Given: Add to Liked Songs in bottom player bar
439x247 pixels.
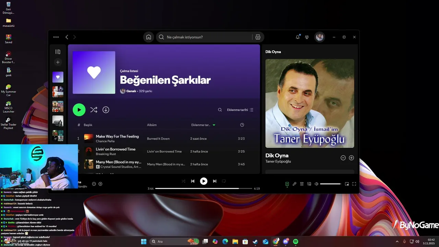Looking at the screenshot, I should pos(100,184).
